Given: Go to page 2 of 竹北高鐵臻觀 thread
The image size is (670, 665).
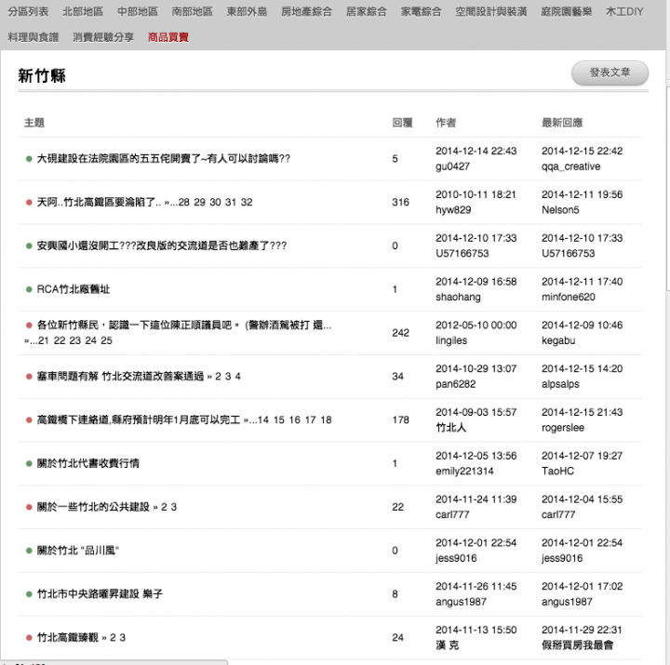Looking at the screenshot, I should click(113, 638).
